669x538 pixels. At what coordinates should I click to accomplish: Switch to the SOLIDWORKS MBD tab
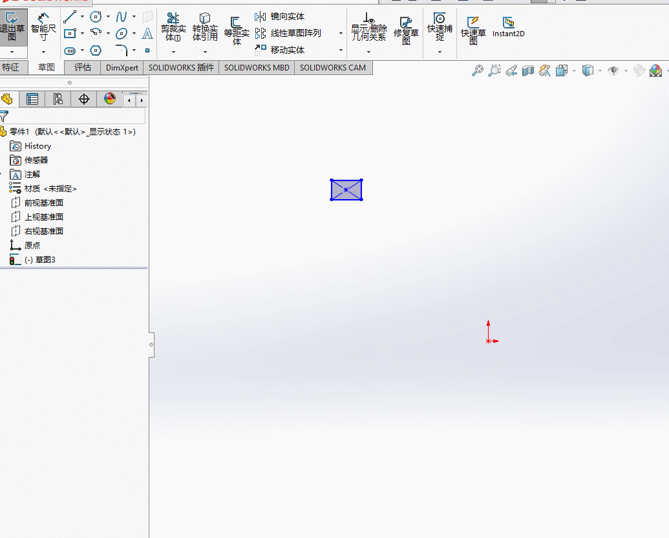coord(257,67)
